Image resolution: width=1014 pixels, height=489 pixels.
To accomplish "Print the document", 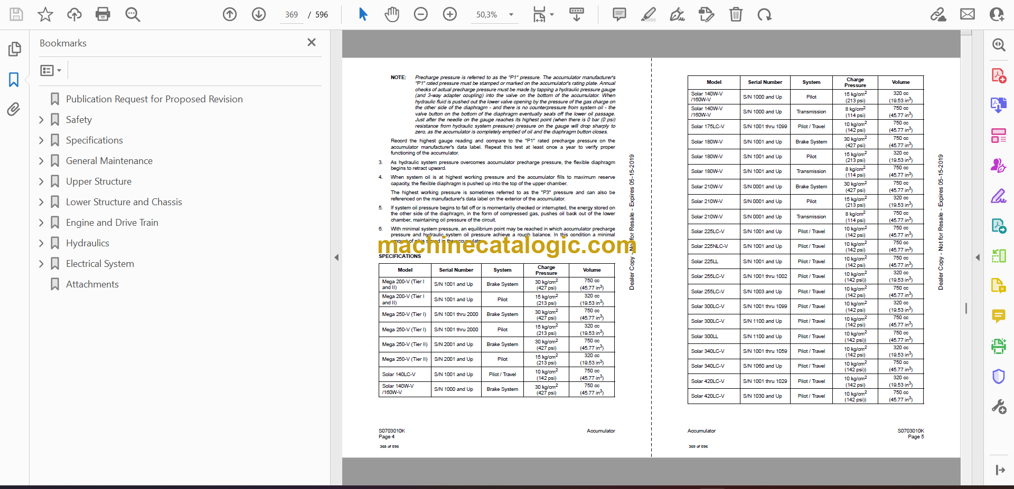I will click(103, 14).
